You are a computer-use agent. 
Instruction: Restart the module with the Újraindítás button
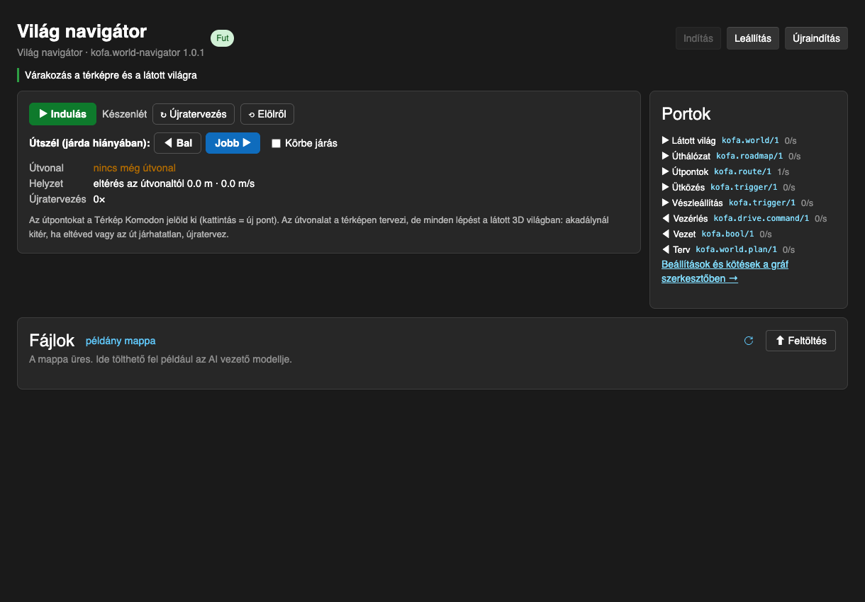pos(816,38)
